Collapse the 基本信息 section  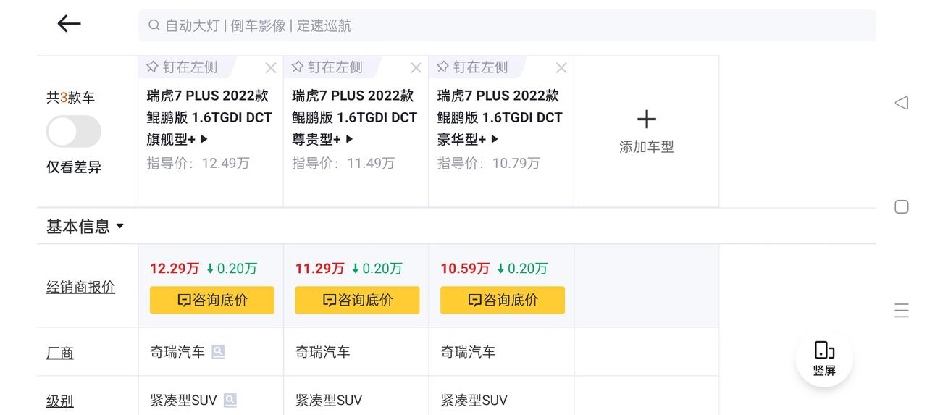(85, 227)
